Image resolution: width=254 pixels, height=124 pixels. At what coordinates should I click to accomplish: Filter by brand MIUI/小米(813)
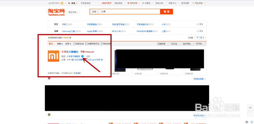[119, 31]
